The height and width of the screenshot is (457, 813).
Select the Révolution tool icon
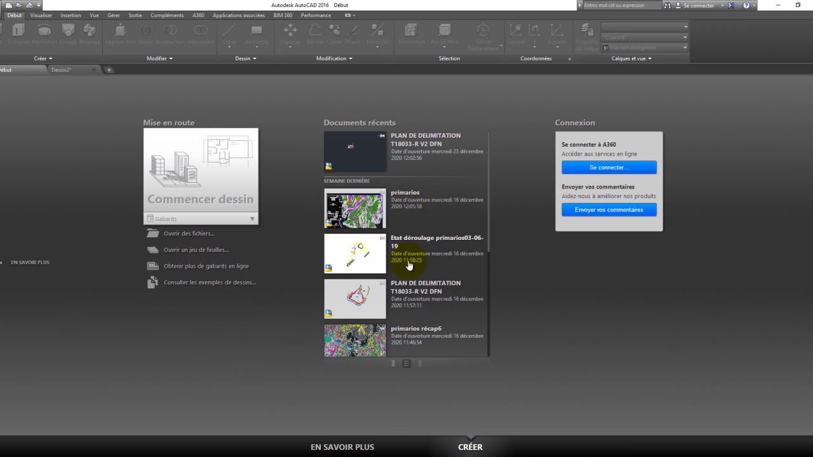tap(44, 30)
